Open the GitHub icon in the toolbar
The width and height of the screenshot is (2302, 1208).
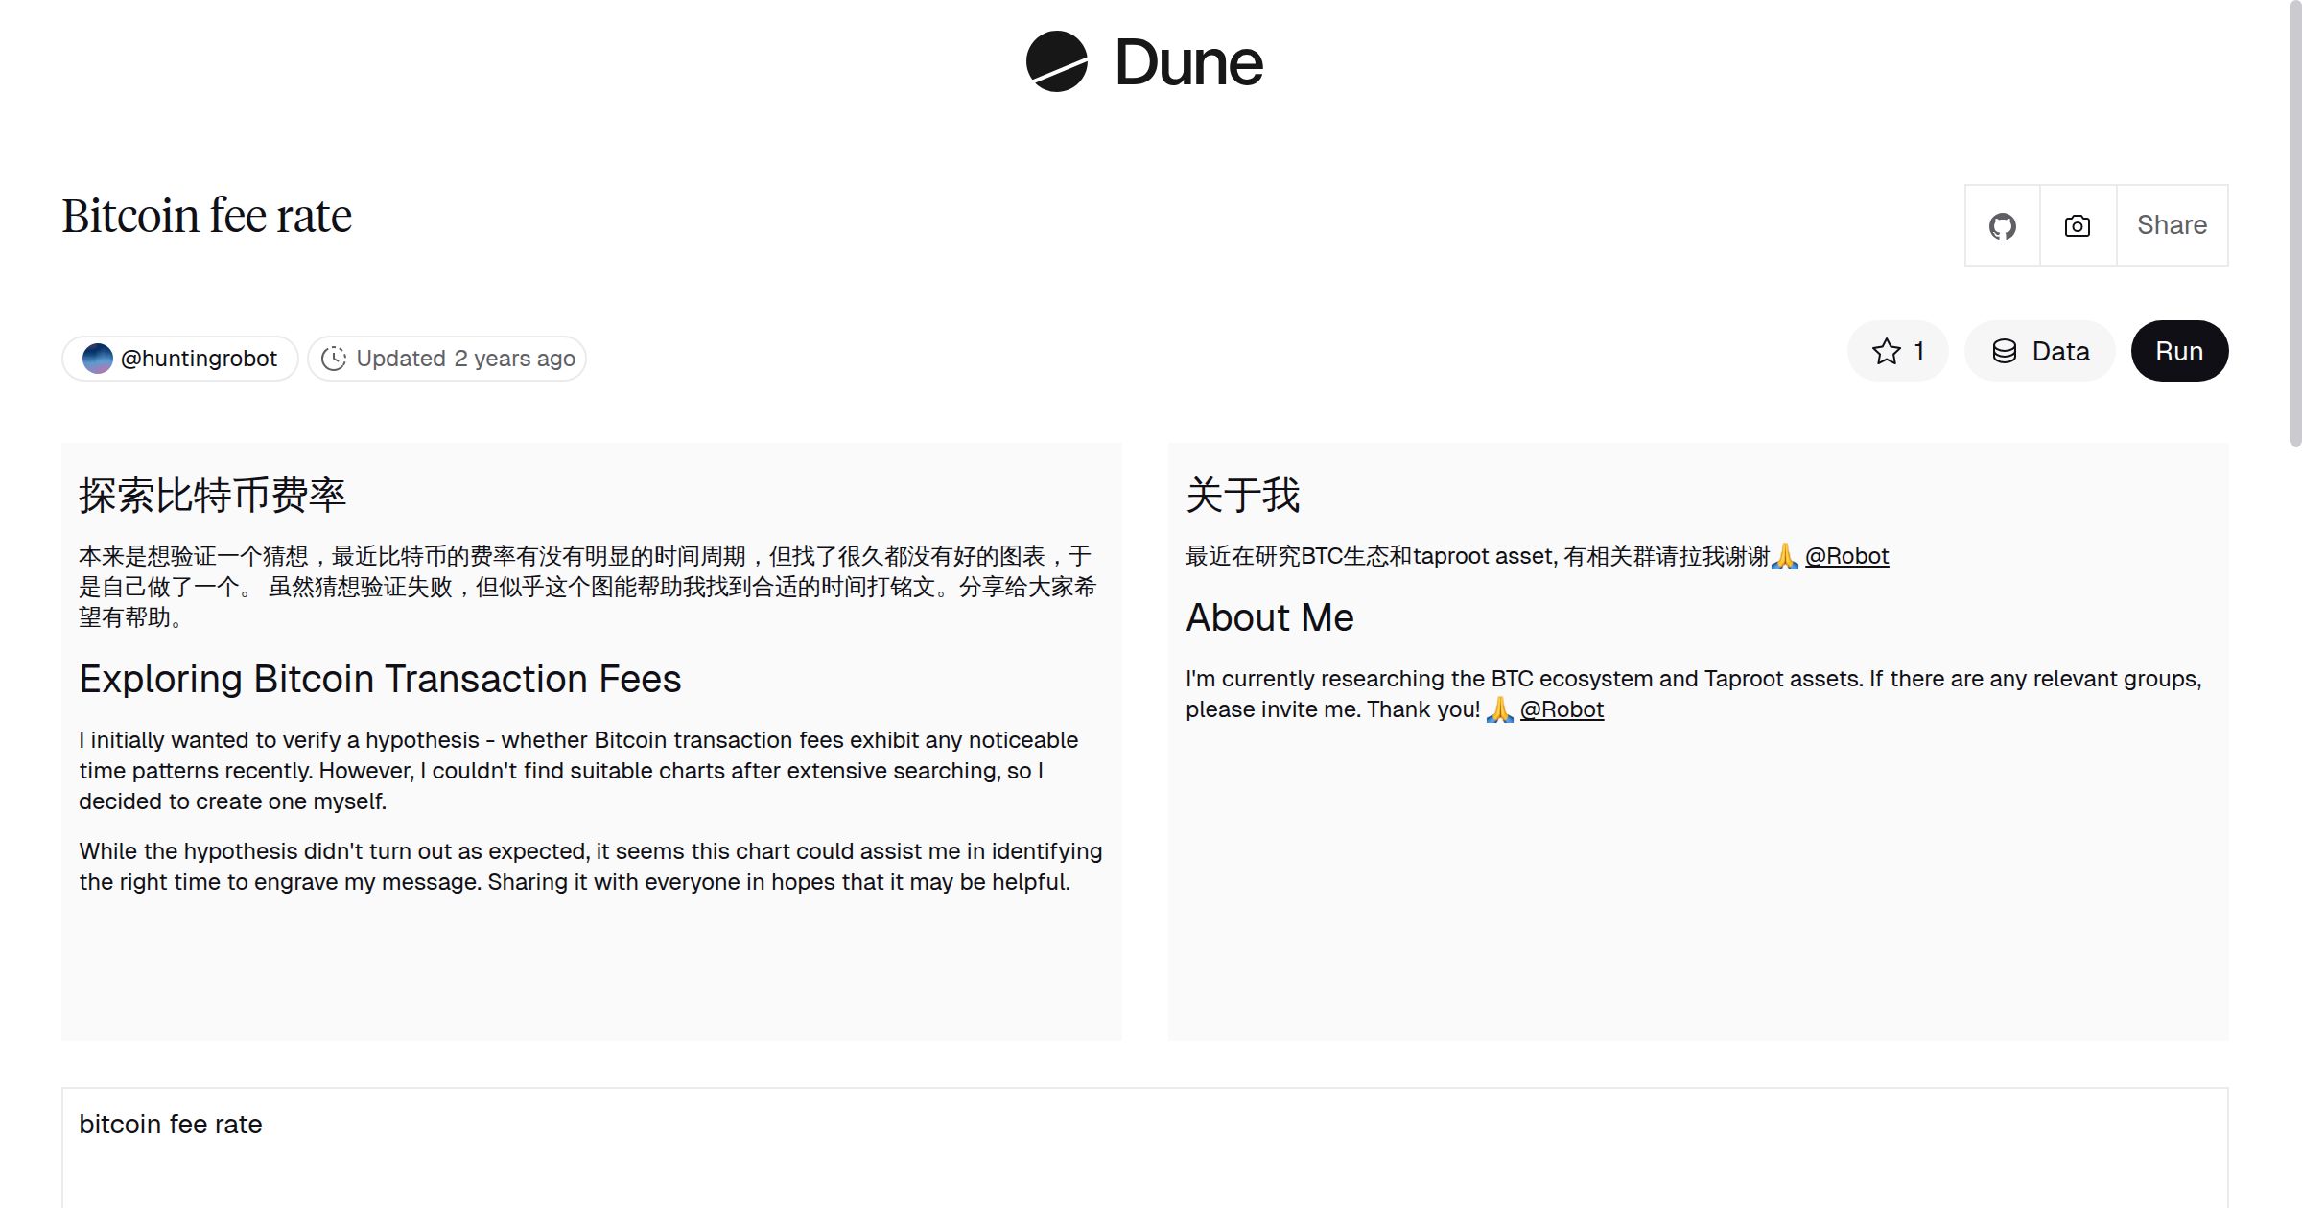(x=2002, y=225)
